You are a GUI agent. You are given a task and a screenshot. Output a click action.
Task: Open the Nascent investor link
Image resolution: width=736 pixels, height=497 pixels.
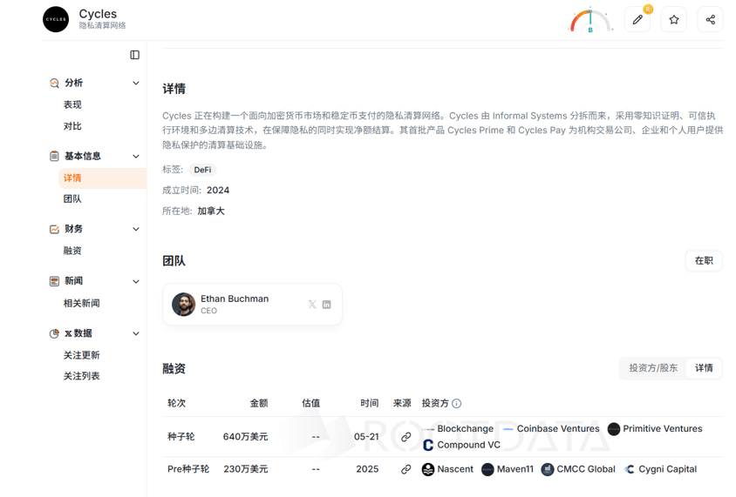455,469
